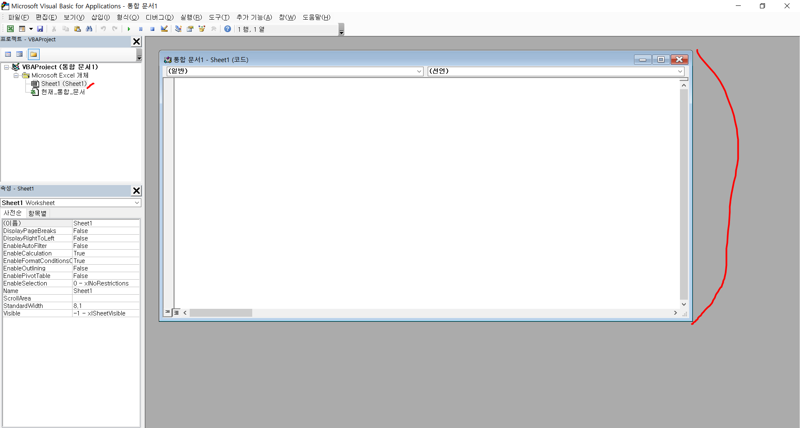Viewport: 800px width, 428px height.
Task: Click Procedure View button in code window
Action: tap(168, 312)
